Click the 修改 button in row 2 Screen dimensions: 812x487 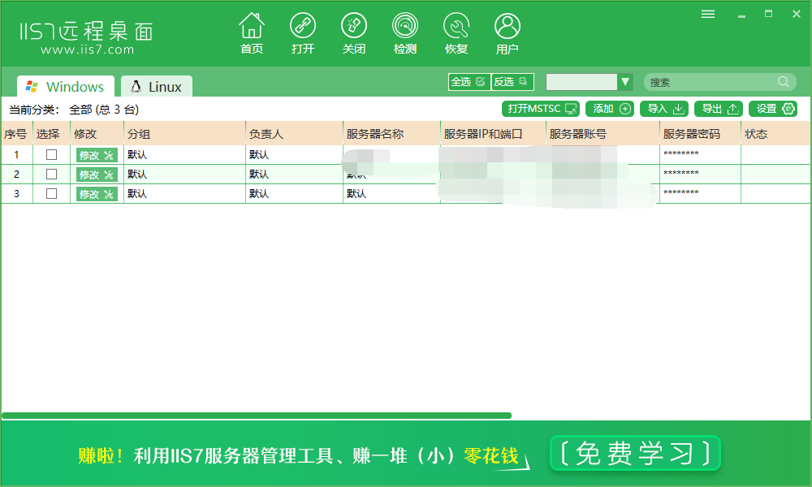tap(97, 175)
